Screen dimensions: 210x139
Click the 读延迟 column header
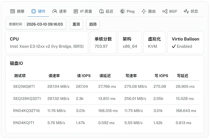pyautogui.click(x=105, y=76)
